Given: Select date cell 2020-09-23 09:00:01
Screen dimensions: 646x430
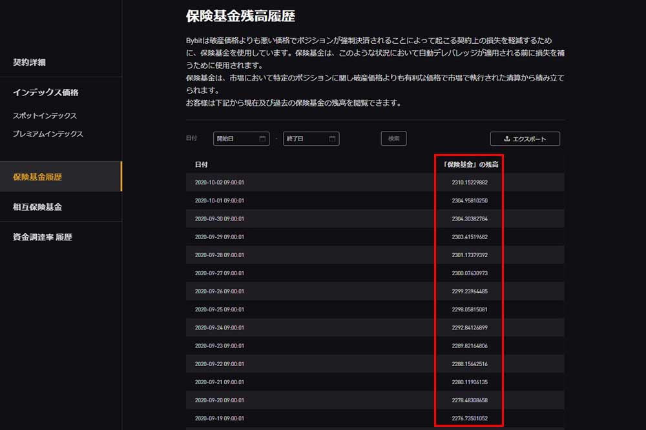Looking at the screenshot, I should click(x=219, y=346).
